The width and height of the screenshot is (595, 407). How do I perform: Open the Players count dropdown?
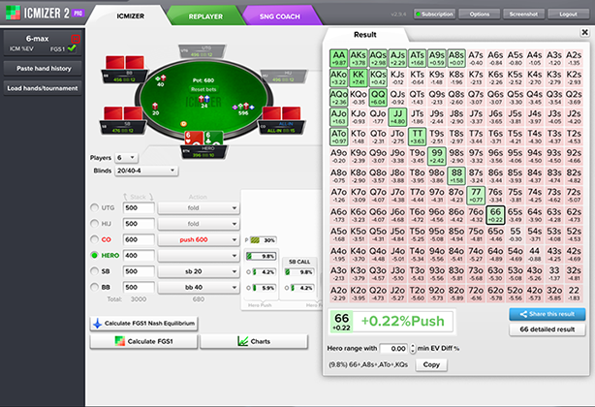pos(127,157)
